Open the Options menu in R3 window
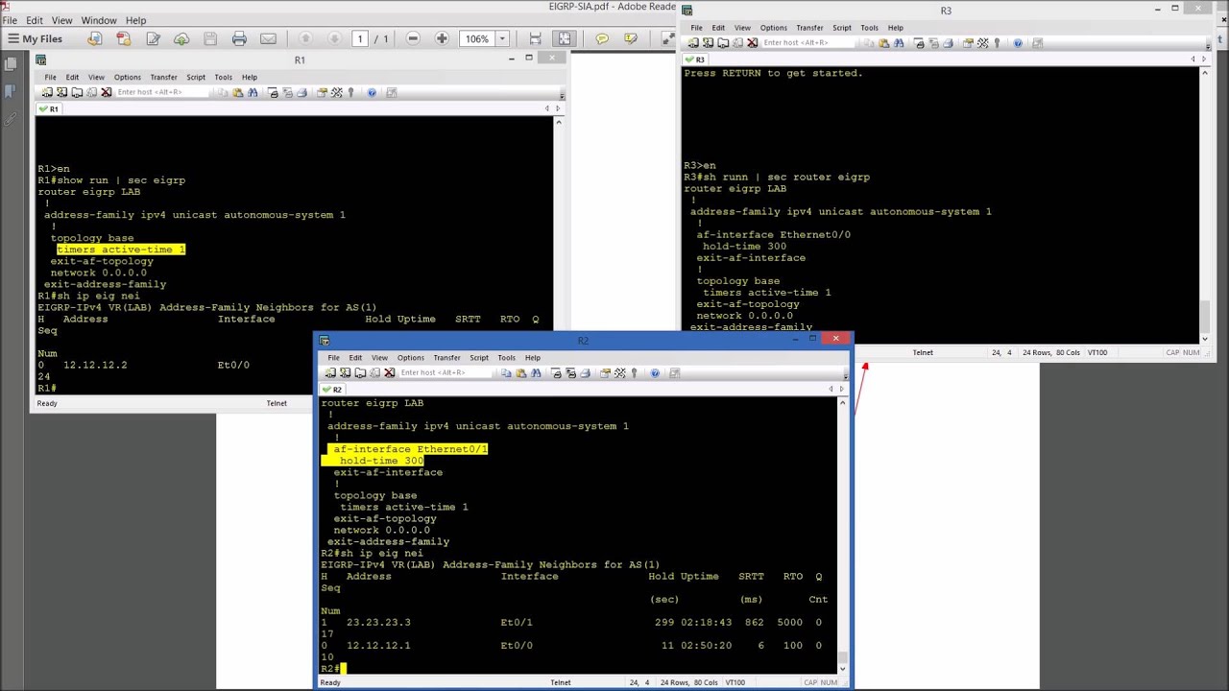Image resolution: width=1229 pixels, height=691 pixels. 773,28
